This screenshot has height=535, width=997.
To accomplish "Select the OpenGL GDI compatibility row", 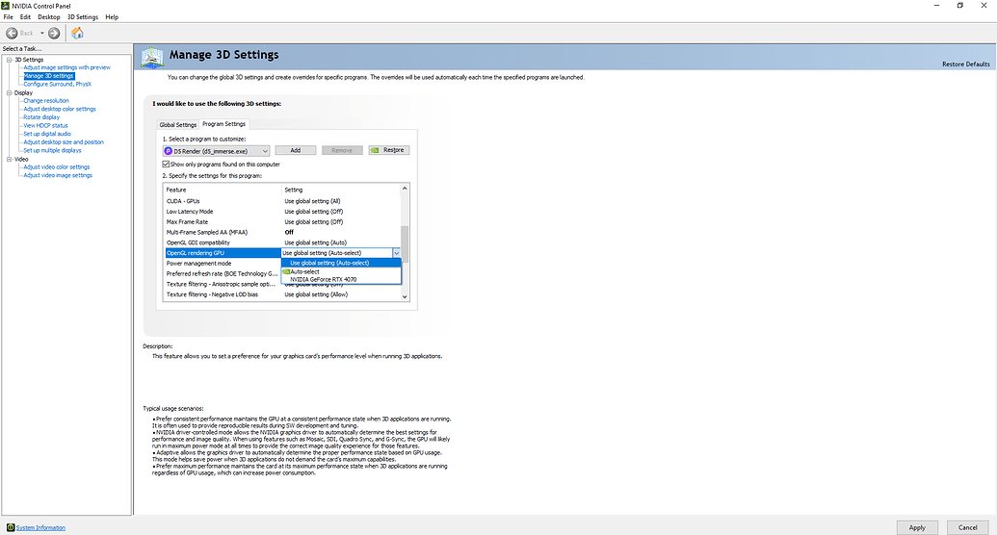I will click(281, 242).
